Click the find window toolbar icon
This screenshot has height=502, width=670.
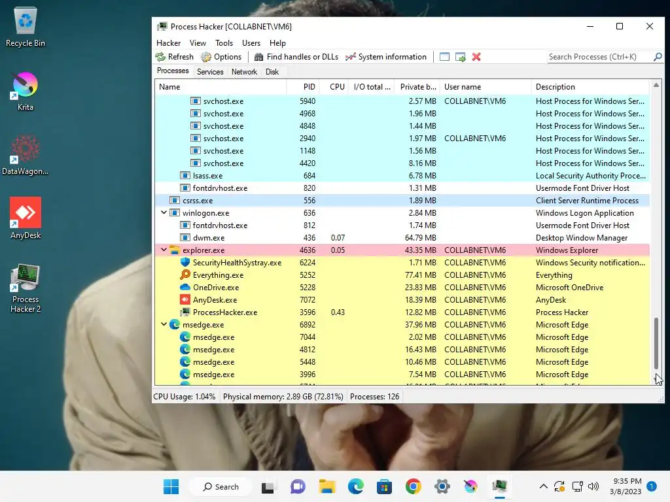(x=444, y=57)
